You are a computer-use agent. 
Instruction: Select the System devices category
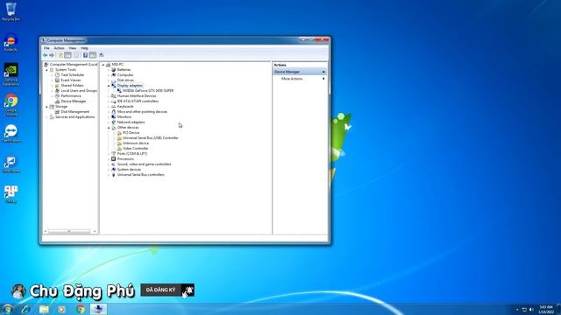129,170
